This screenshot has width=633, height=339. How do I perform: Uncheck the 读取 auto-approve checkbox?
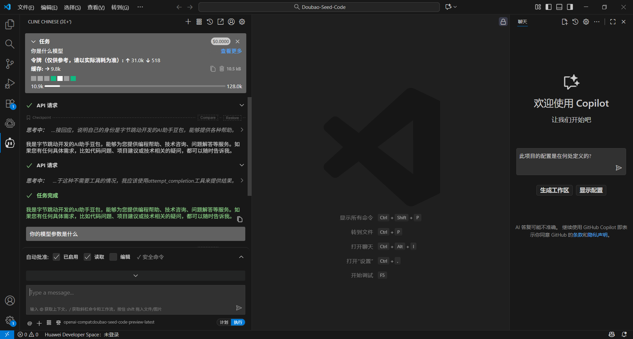pos(87,257)
